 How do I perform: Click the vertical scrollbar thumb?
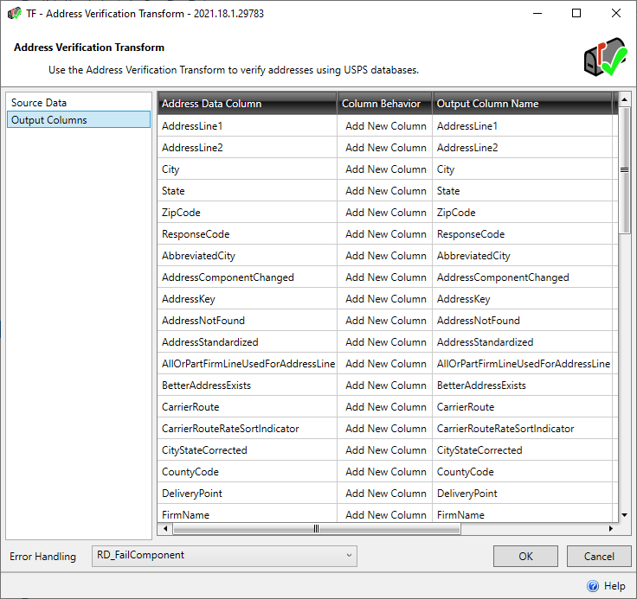[624, 169]
